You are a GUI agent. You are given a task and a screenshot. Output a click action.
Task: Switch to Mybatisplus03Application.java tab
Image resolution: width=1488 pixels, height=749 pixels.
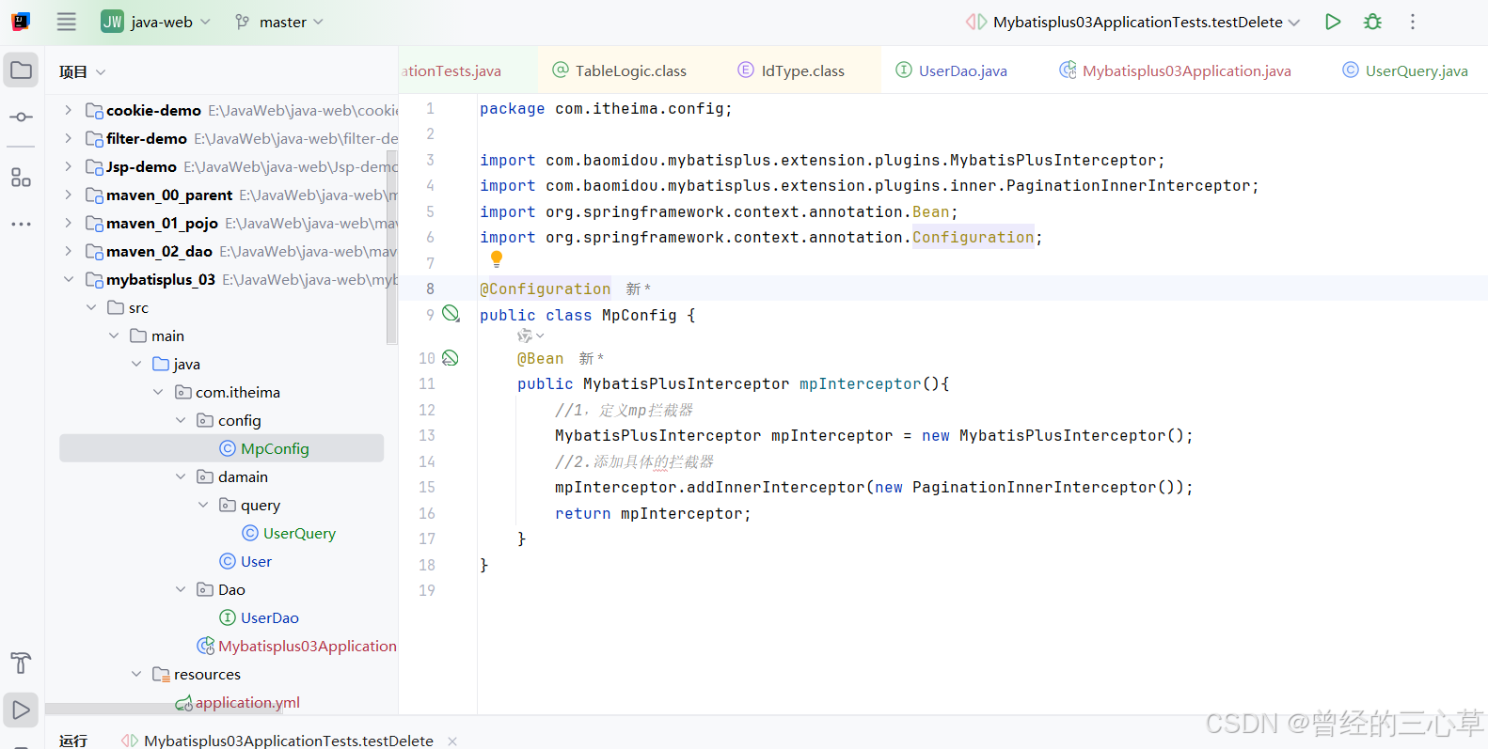point(1175,70)
